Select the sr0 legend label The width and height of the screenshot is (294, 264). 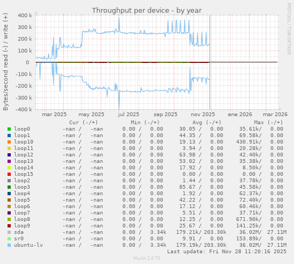point(19,239)
